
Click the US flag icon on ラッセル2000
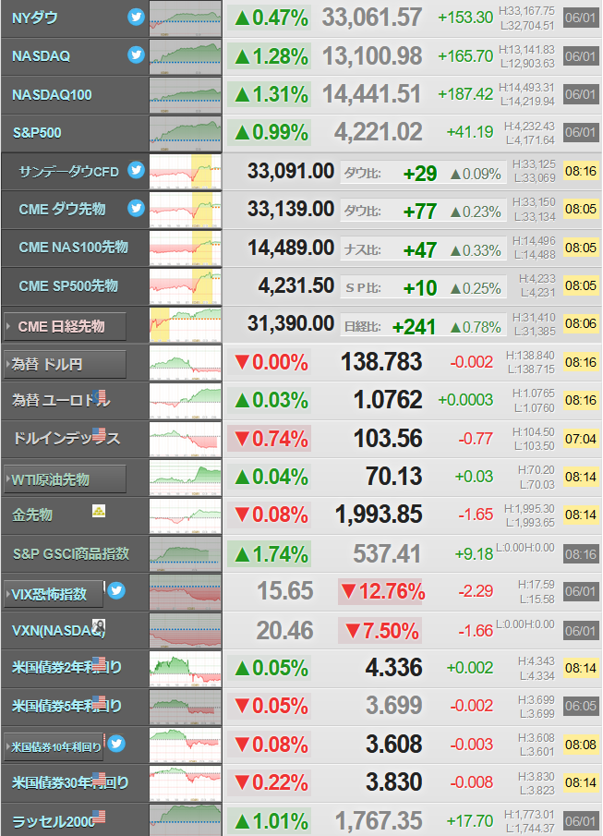point(99,817)
